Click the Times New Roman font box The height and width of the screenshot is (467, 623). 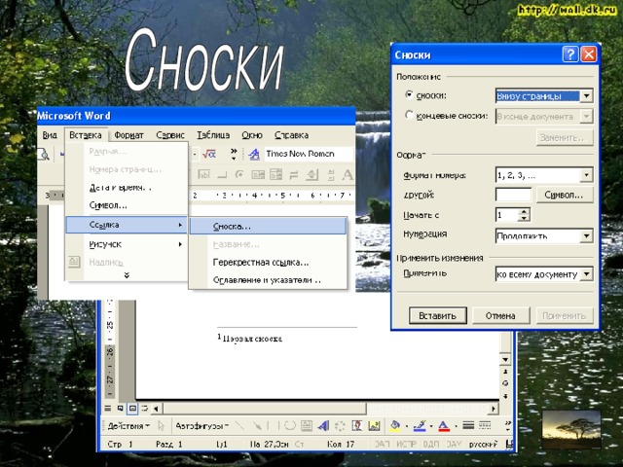click(x=309, y=154)
